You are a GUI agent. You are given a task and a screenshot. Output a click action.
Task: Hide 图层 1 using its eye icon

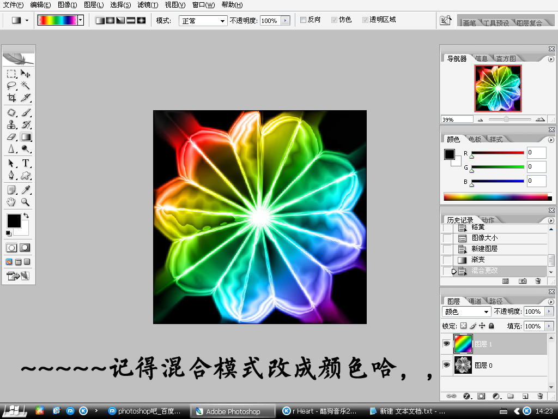[x=446, y=344]
